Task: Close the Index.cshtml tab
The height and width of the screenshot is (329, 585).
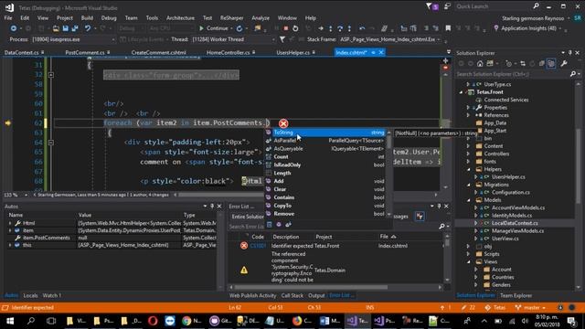Action: [x=381, y=53]
